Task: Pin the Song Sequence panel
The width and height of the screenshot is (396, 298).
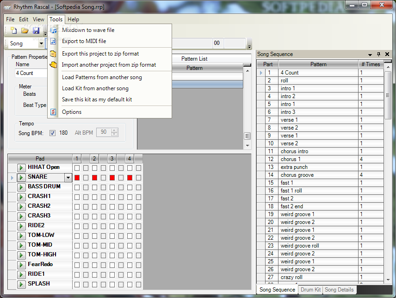Action: click(x=378, y=54)
